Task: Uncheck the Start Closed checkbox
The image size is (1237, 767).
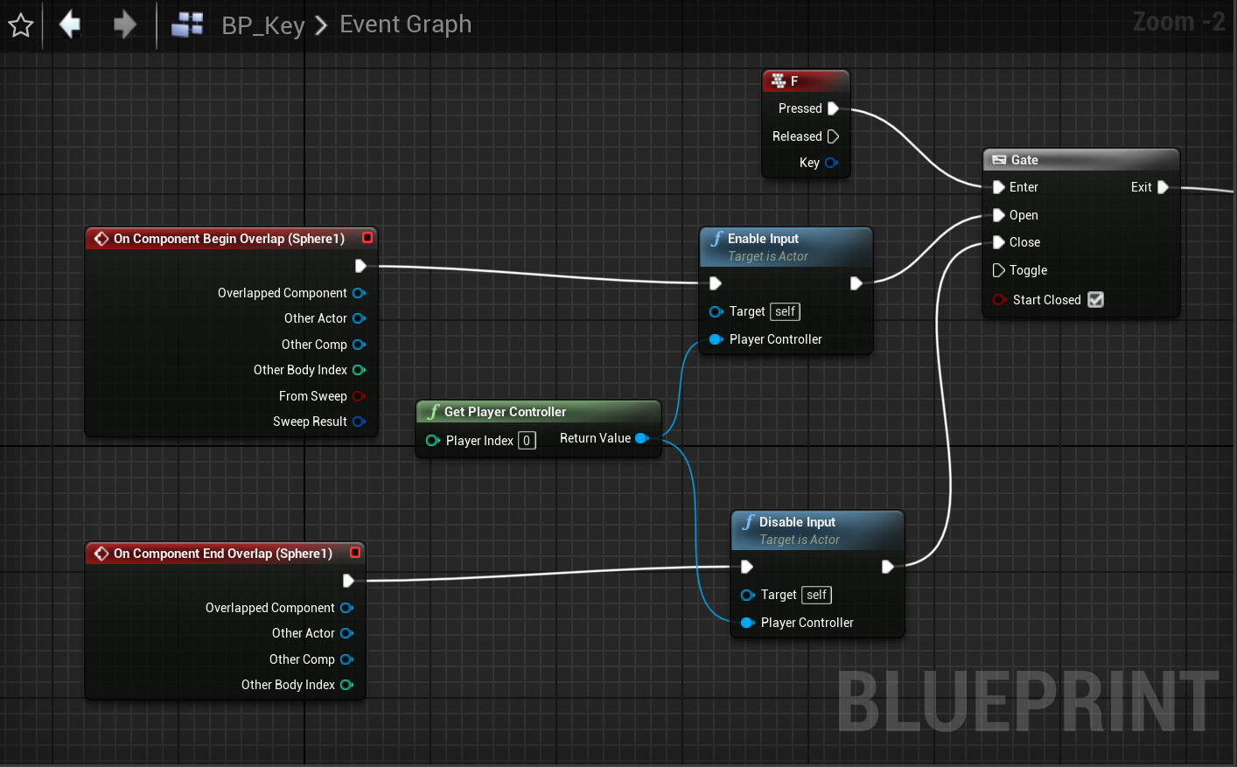Action: (1095, 300)
